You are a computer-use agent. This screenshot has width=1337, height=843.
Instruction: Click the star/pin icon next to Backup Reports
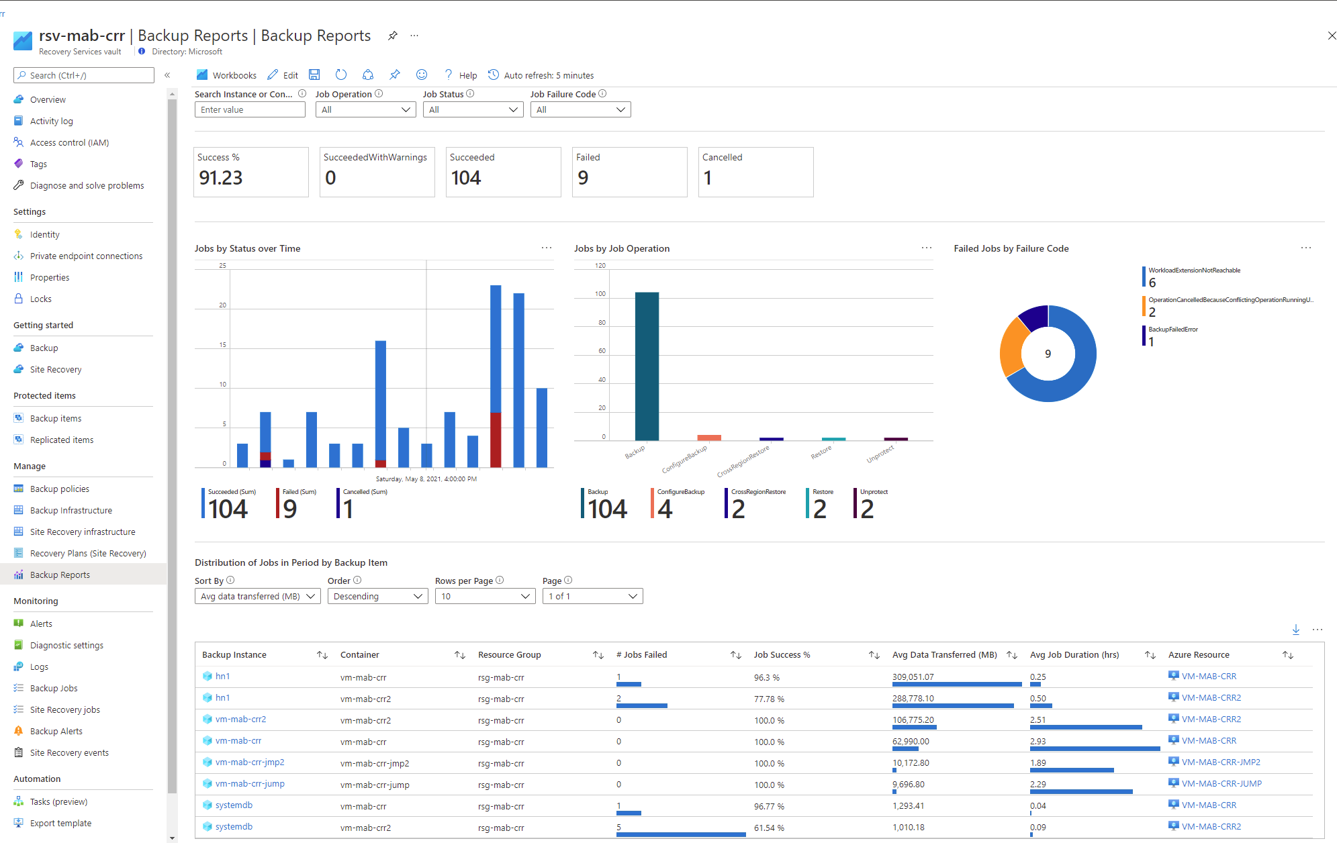[x=393, y=38]
